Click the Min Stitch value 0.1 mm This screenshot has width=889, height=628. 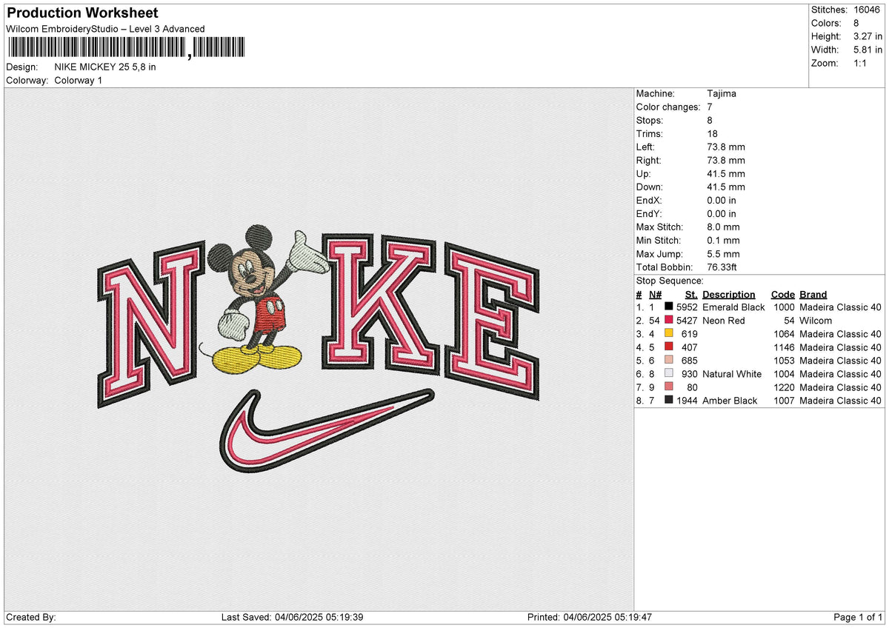pyautogui.click(x=723, y=241)
